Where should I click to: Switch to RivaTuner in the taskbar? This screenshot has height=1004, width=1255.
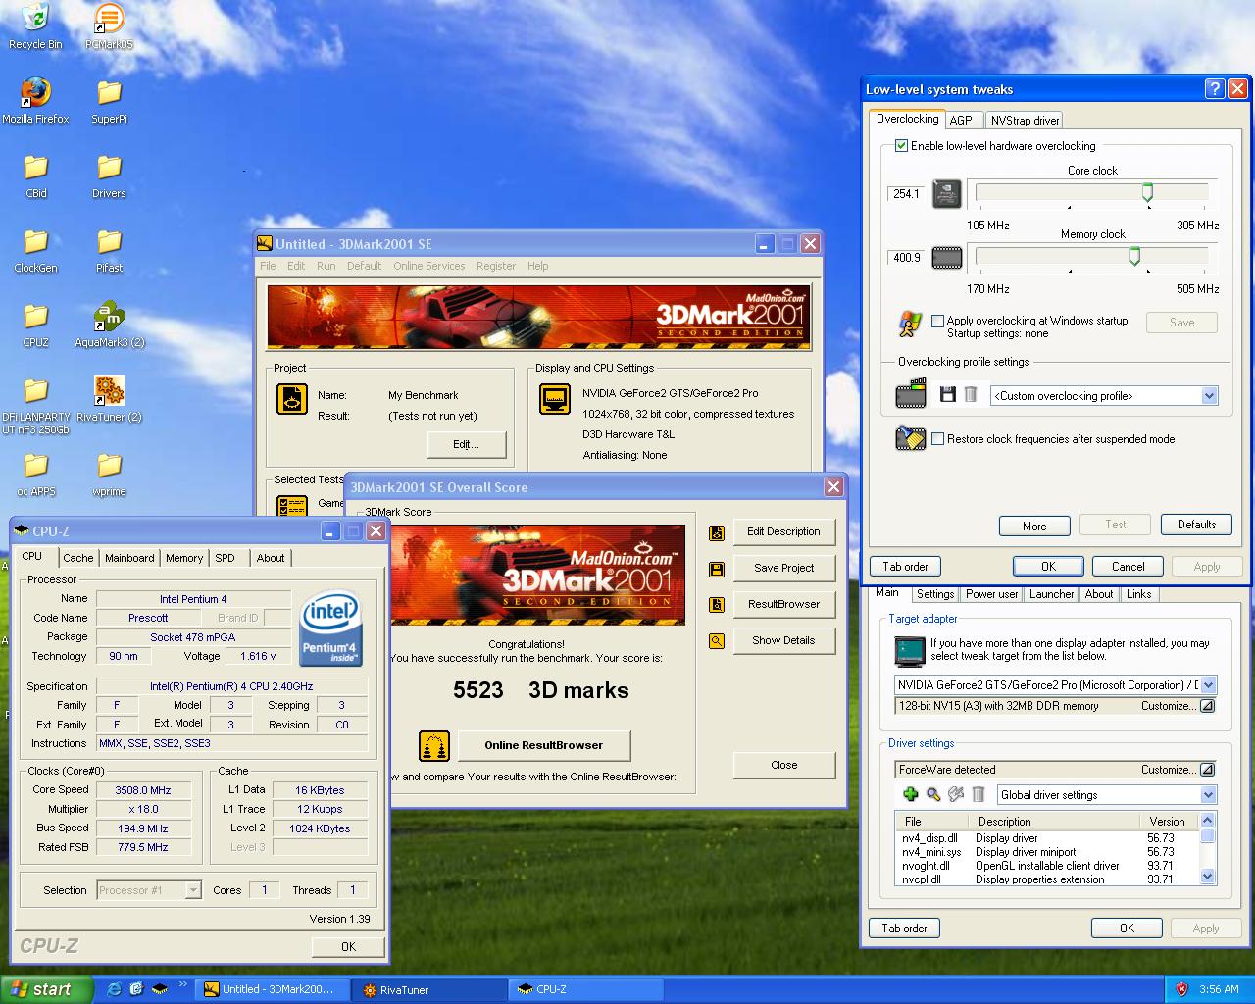[x=429, y=989]
